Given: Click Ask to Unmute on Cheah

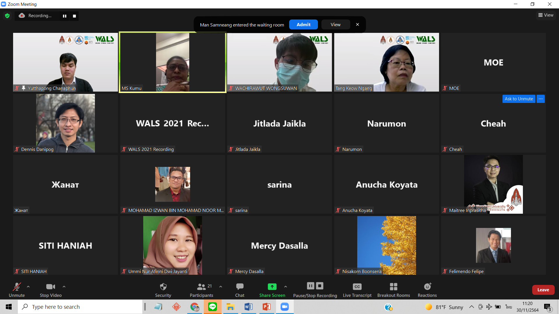Looking at the screenshot, I should coord(519,99).
